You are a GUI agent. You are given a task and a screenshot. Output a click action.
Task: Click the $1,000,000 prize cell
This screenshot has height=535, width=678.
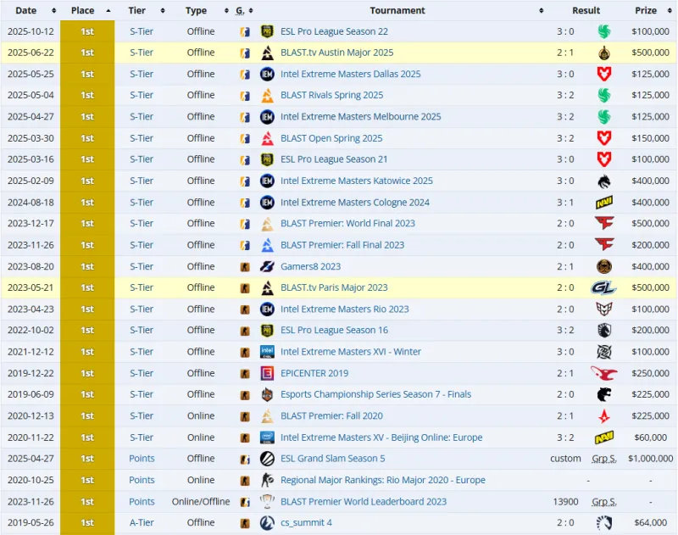click(650, 459)
